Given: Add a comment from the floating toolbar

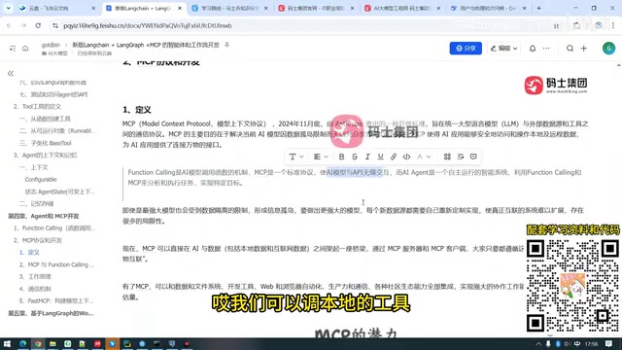Looking at the screenshot, I should click(473, 157).
